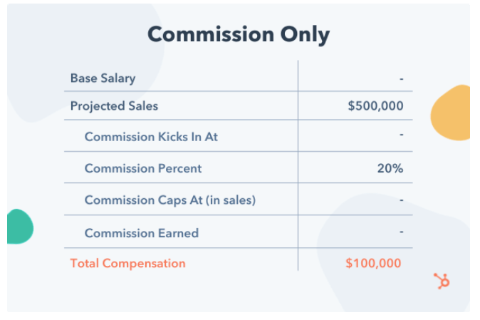480x320 pixels.
Task: Click the Base Salary dash value
Action: [x=402, y=79]
